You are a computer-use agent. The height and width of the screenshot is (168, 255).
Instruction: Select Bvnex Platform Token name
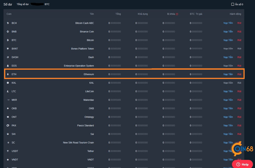tap(83, 48)
